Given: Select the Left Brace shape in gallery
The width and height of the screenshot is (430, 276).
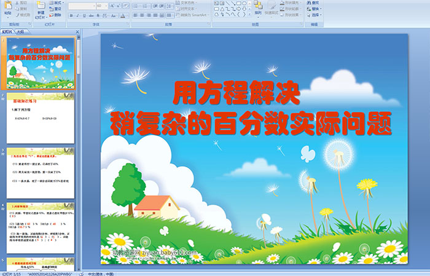Looking at the screenshot, I should pyautogui.click(x=239, y=15).
